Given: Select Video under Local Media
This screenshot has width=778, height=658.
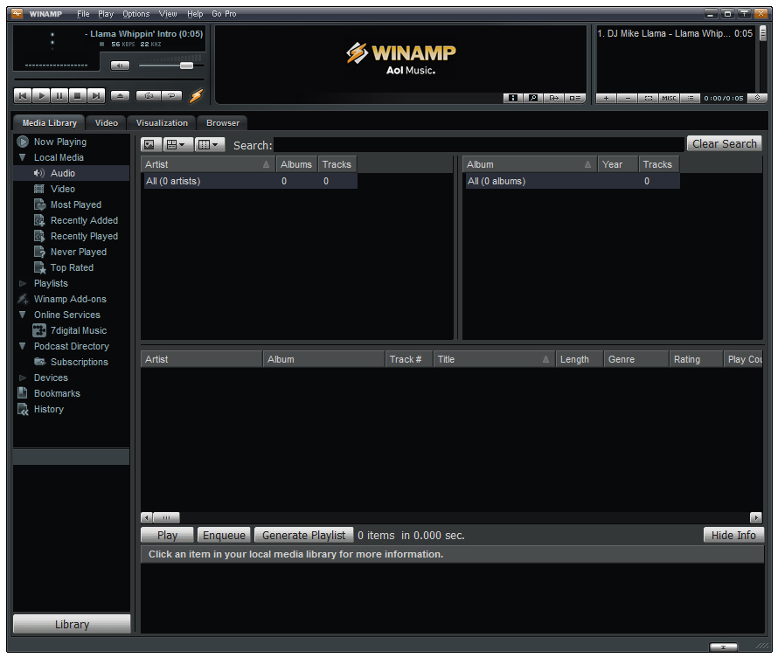Looking at the screenshot, I should point(63,189).
